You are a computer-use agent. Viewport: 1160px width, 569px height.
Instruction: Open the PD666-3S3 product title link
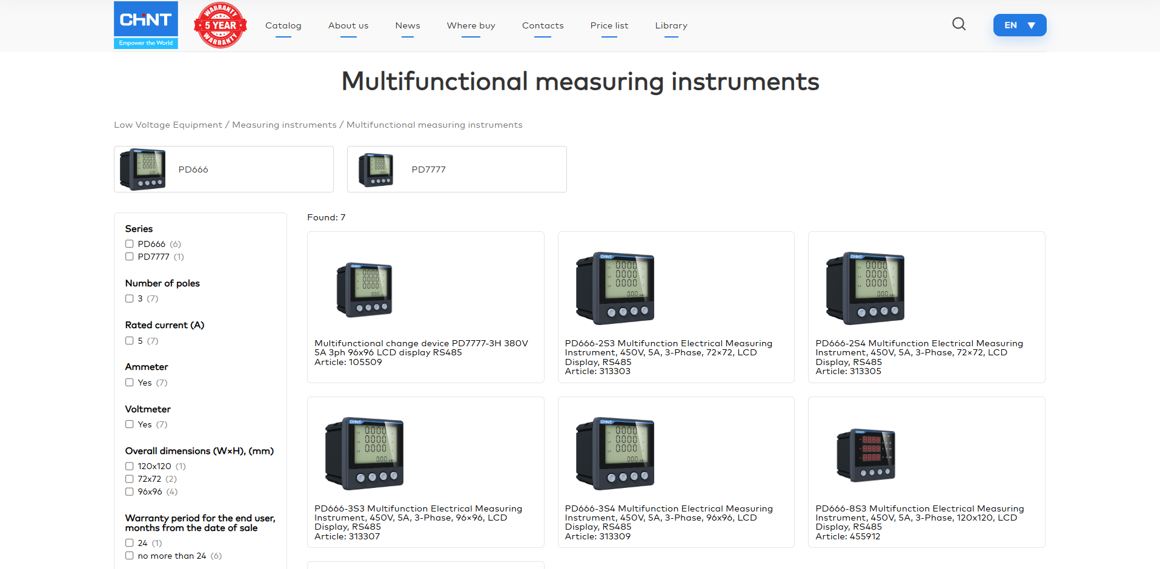[418, 518]
